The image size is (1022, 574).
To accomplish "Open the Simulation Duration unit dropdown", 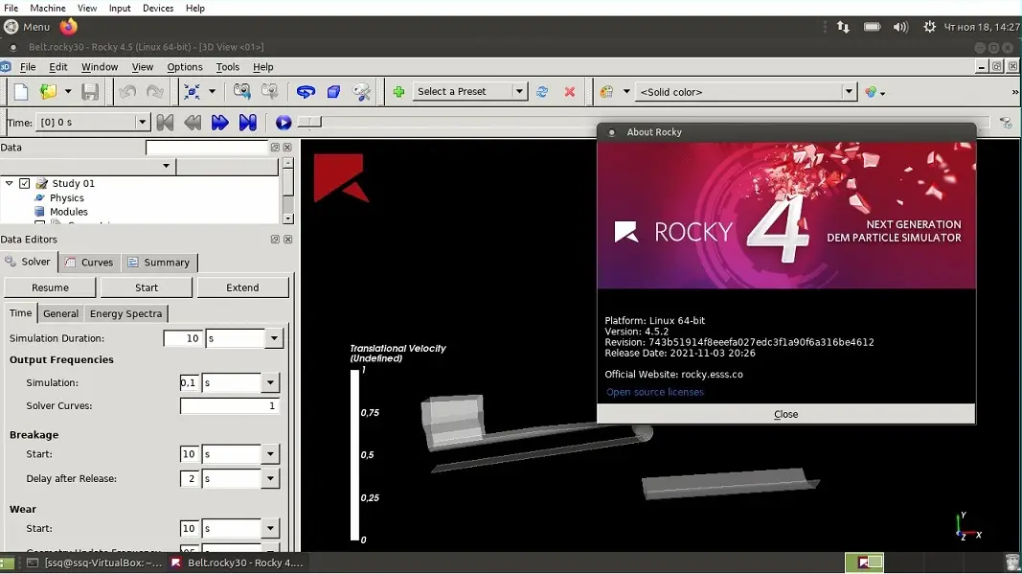I will tap(274, 338).
